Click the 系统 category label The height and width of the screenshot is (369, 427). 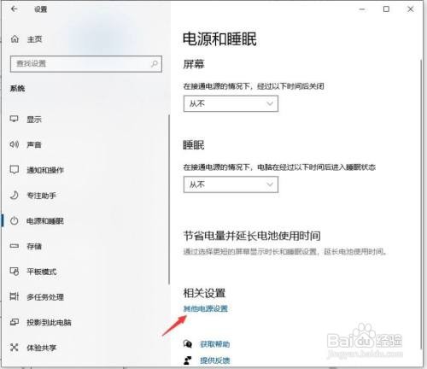(x=18, y=89)
